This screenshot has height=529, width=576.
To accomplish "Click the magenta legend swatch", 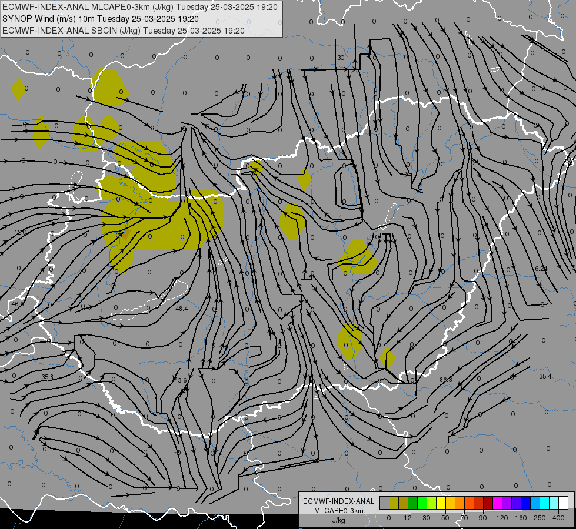I will coord(498,503).
